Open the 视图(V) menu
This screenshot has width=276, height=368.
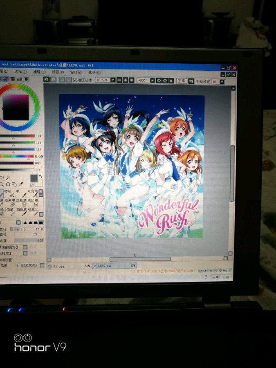(58, 72)
